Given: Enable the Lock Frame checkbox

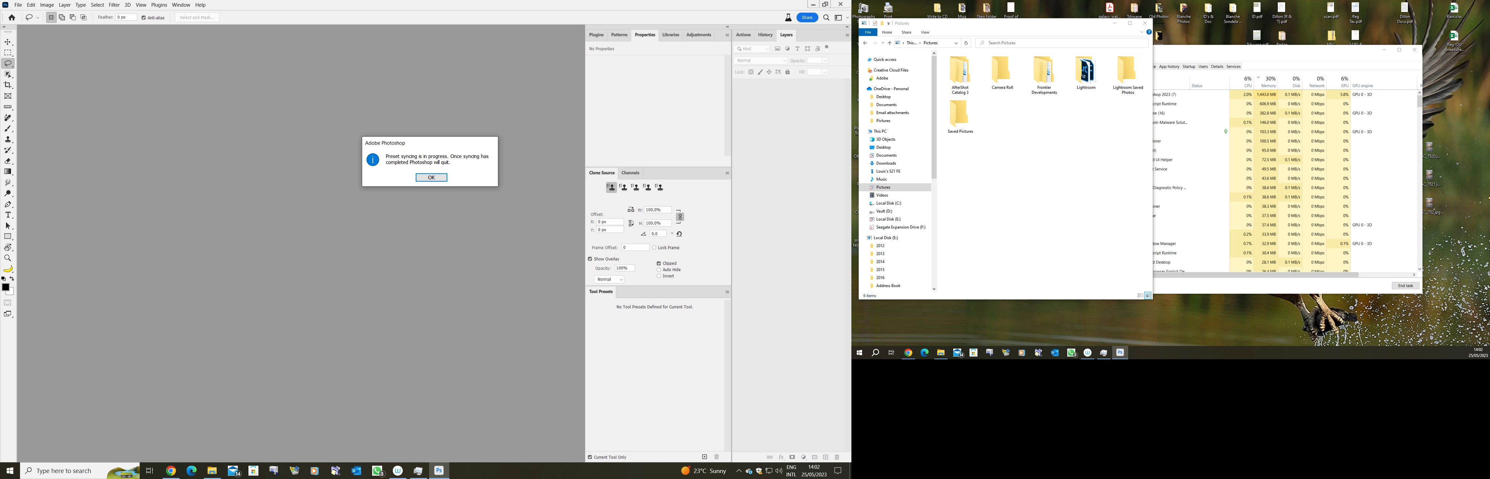Looking at the screenshot, I should [x=654, y=247].
